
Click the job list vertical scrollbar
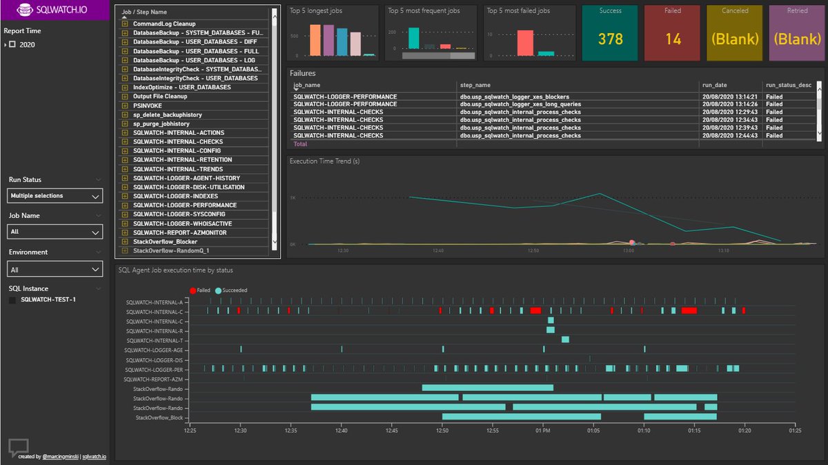275,128
